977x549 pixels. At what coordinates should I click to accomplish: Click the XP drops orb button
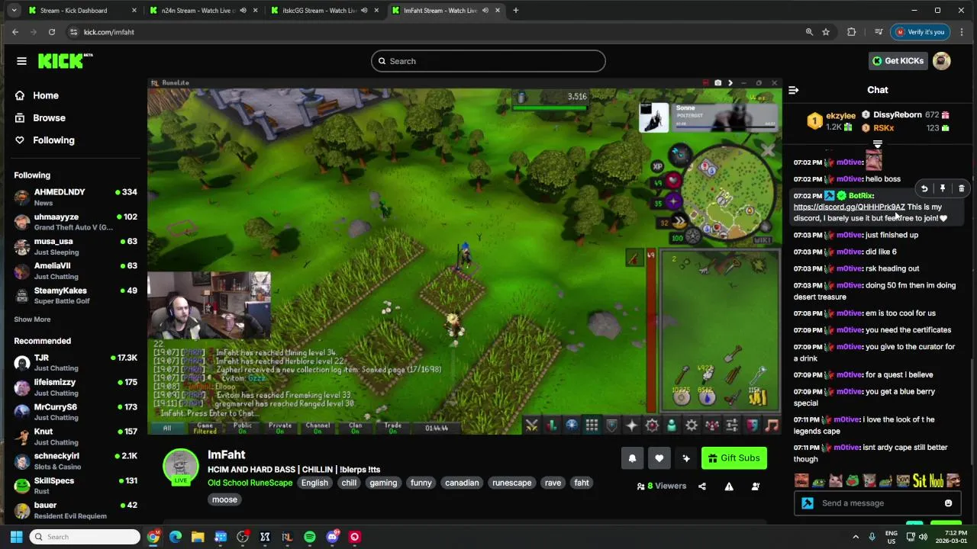coord(657,166)
